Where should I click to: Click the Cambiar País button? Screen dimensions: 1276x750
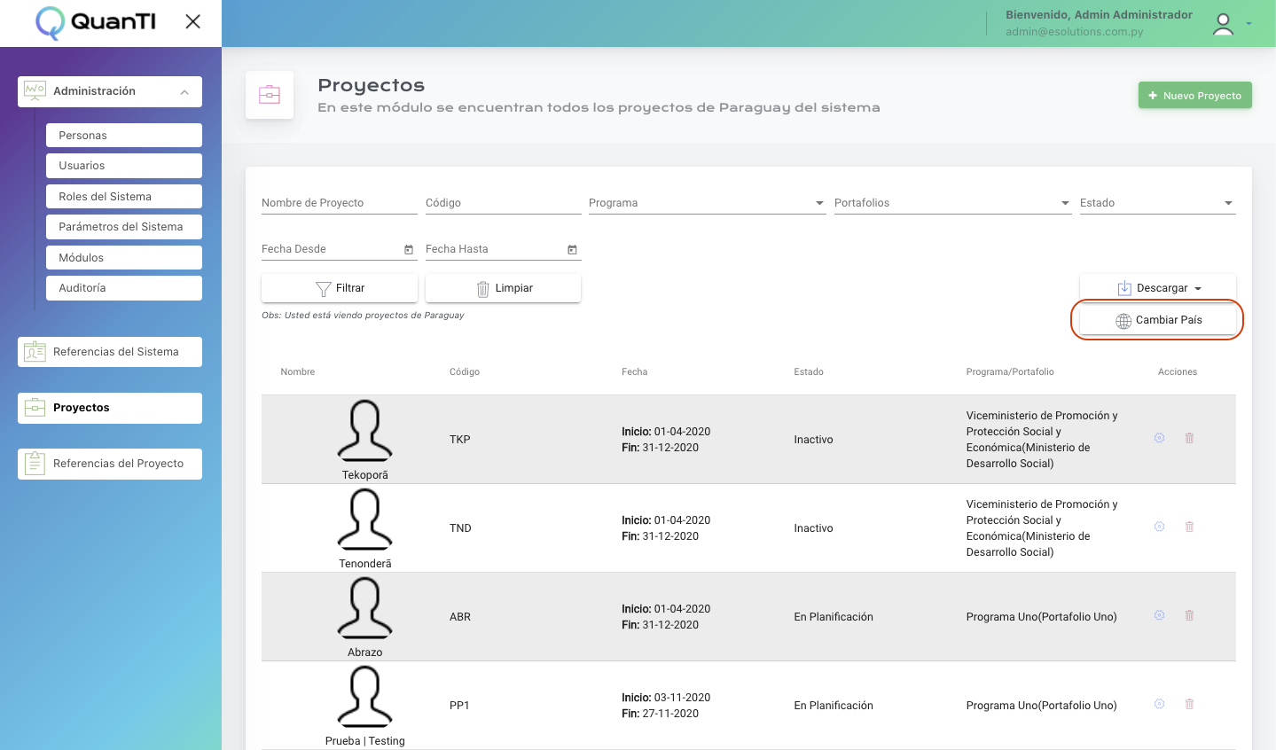click(x=1157, y=320)
